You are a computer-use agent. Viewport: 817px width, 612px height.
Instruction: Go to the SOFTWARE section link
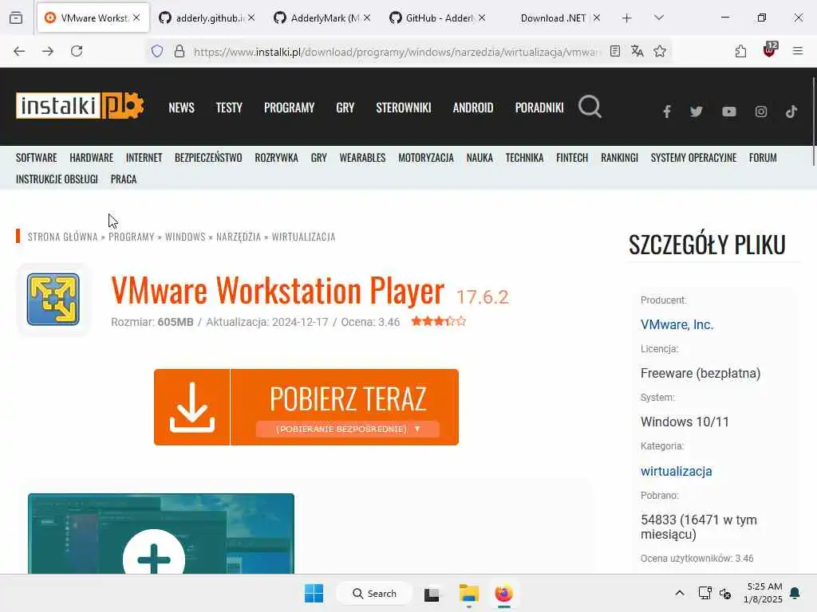coord(36,158)
